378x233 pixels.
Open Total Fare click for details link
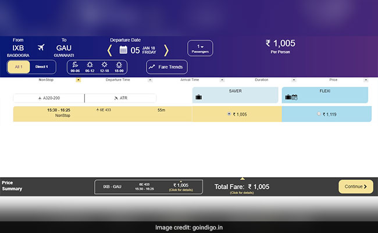[x=242, y=193]
